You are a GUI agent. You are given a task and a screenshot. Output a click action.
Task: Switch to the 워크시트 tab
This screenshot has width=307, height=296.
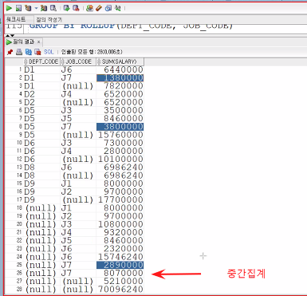coord(16,19)
